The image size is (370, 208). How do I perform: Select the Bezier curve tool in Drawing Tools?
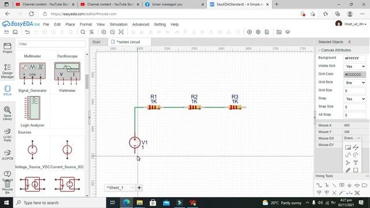(x=348, y=155)
